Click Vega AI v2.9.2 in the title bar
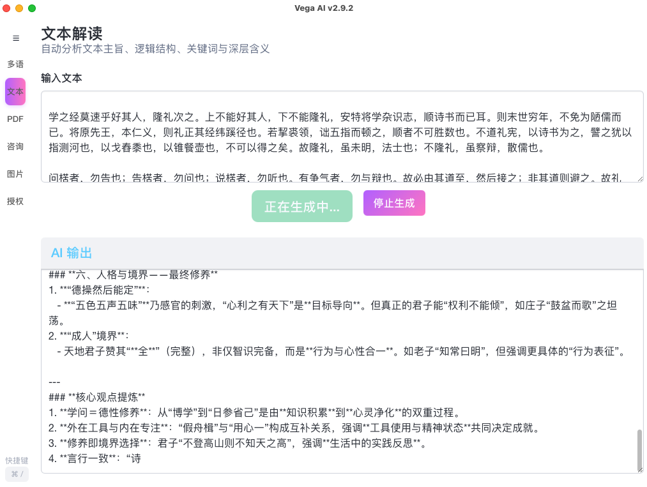Screen dimensions: 647x487 click(x=323, y=8)
